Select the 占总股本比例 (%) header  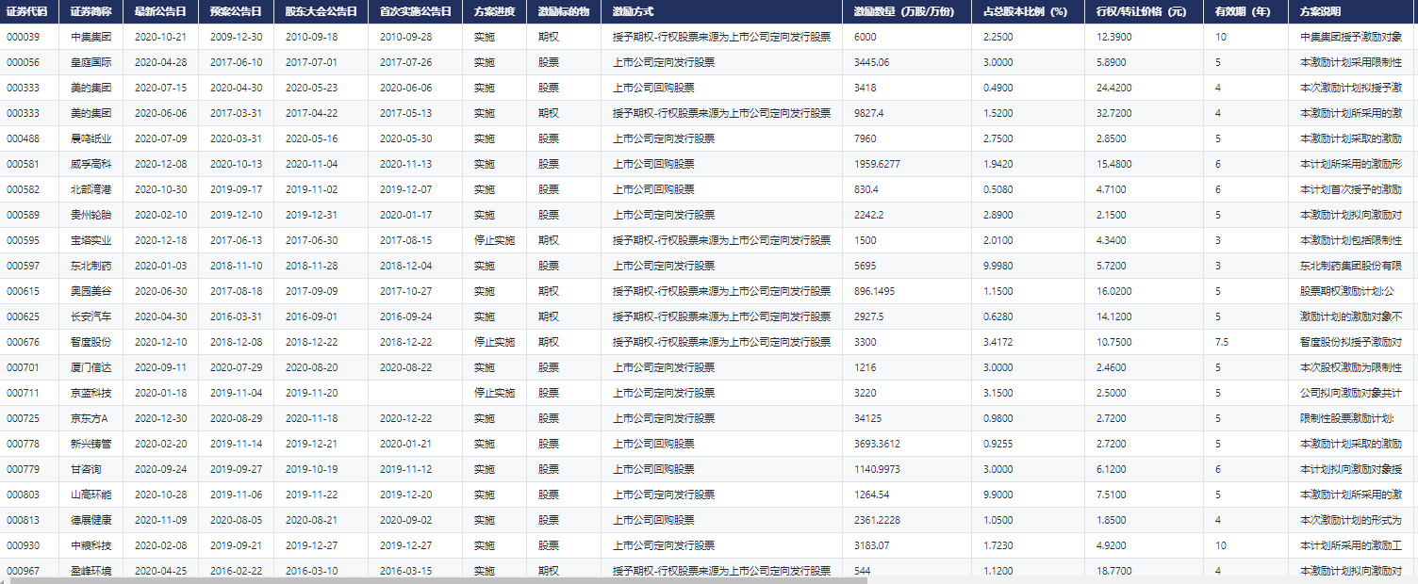[1025, 11]
